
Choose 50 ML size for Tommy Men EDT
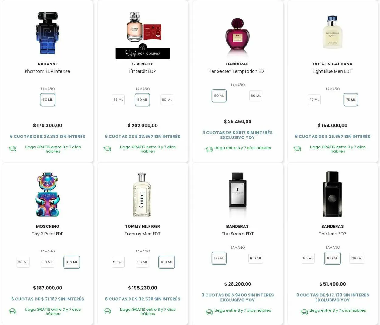point(142,262)
